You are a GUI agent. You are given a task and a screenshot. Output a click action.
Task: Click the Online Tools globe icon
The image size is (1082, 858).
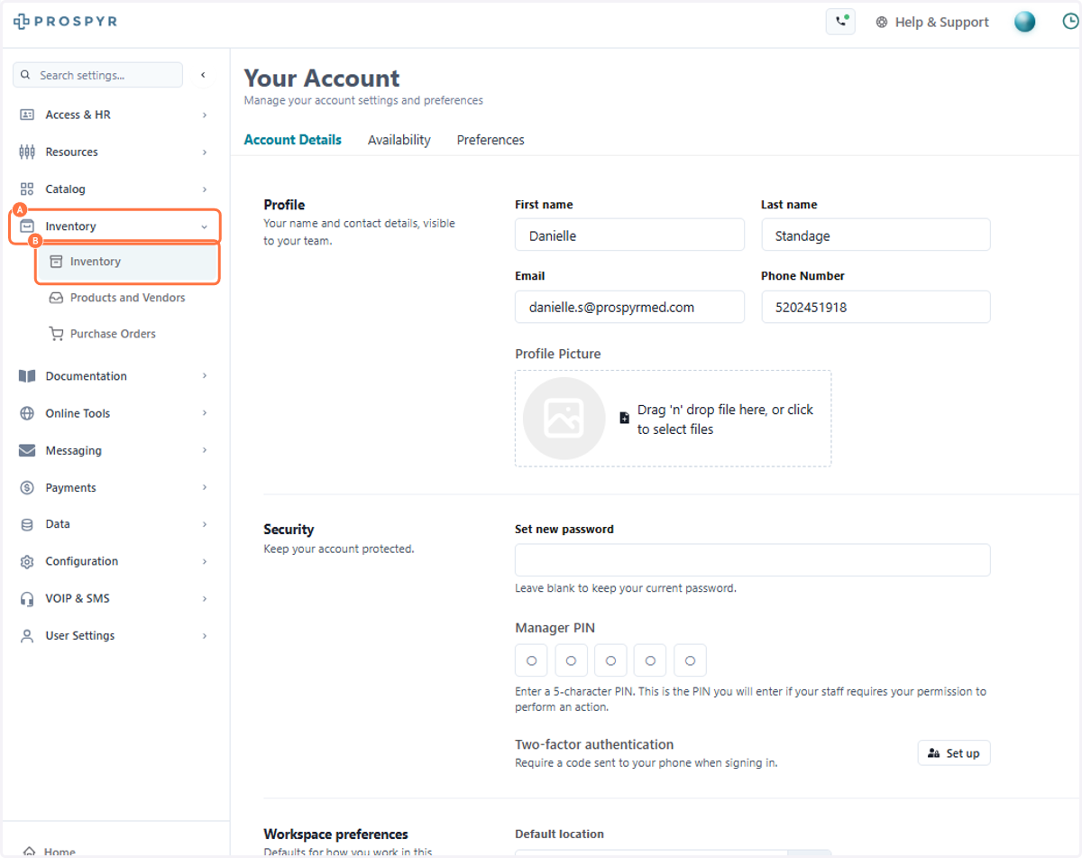27,413
